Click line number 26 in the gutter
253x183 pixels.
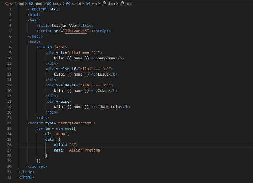(9, 145)
